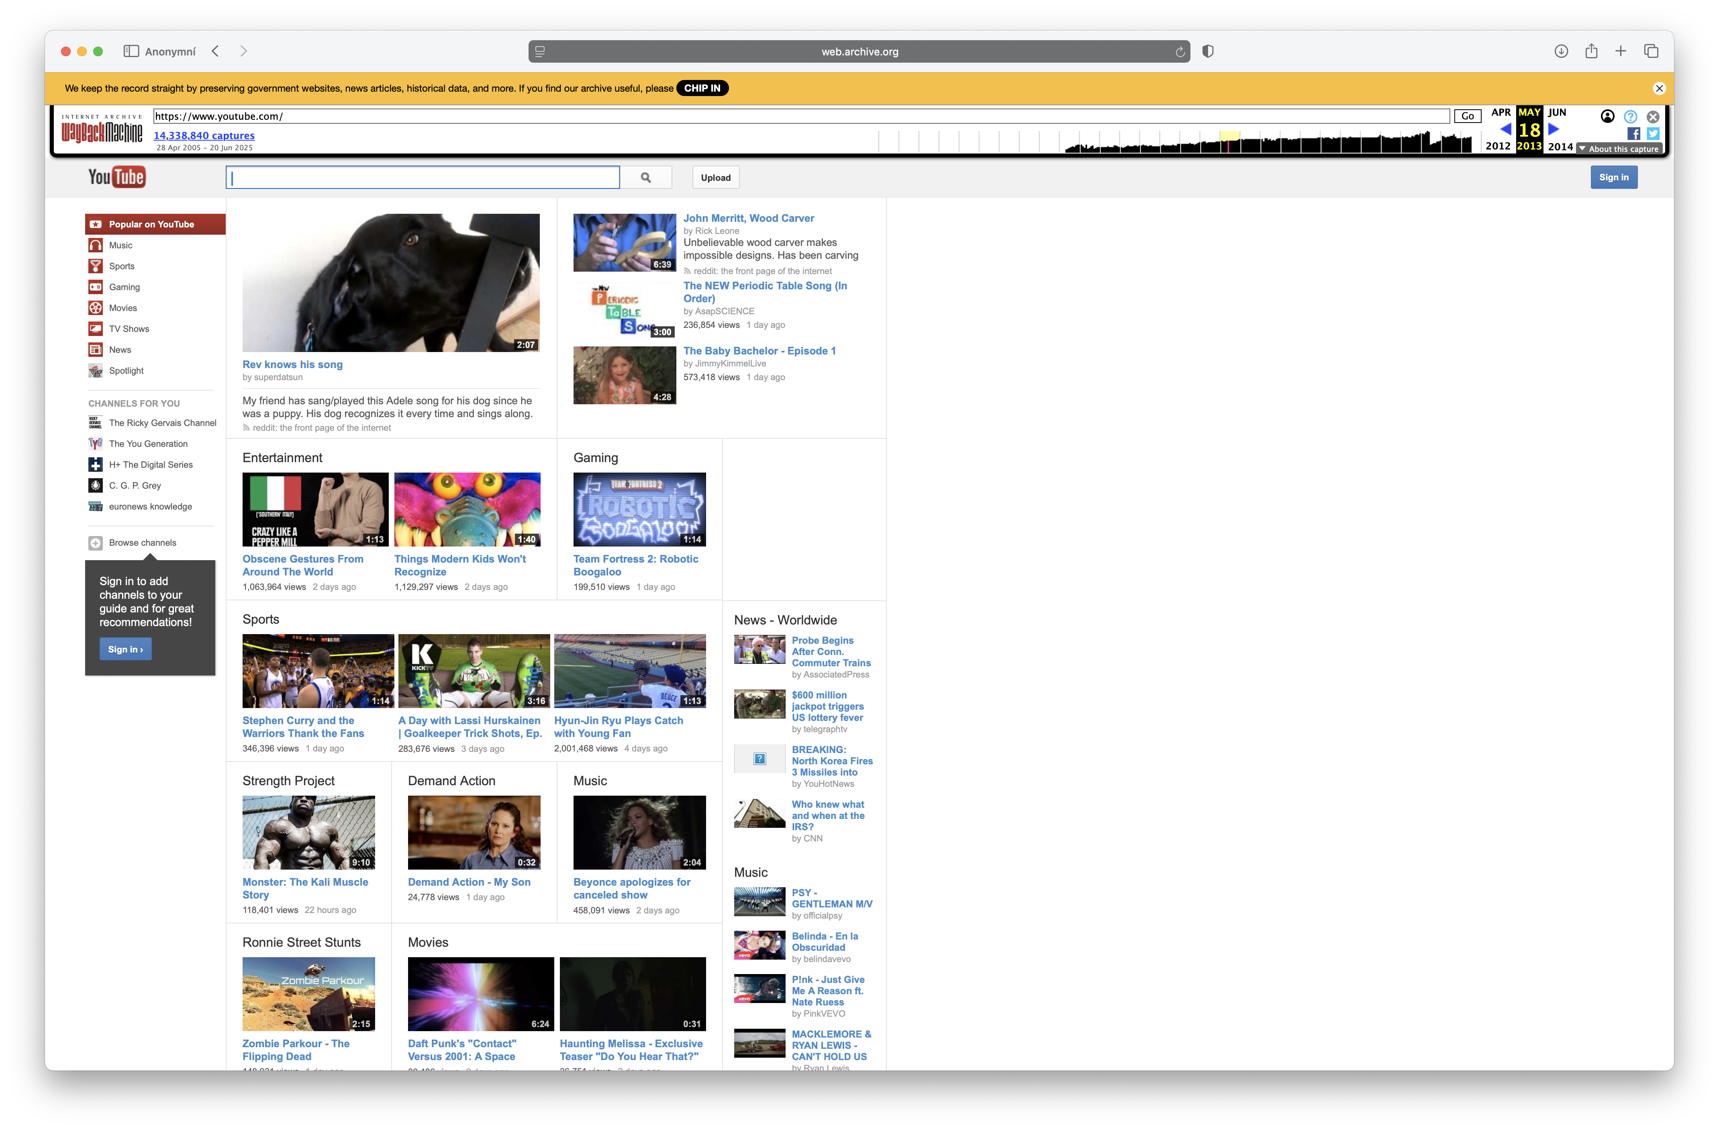Screen dimensions: 1719x1130
Task: Open the Safari tab overview icon
Action: click(1651, 51)
